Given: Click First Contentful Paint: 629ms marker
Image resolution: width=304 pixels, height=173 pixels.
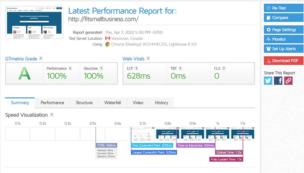Looking at the screenshot, I should coord(152,145).
